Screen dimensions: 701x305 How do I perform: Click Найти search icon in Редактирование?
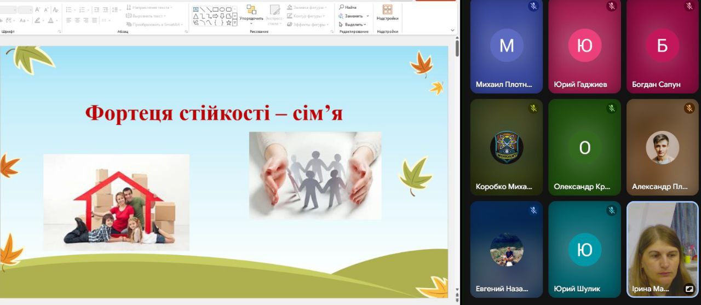(x=341, y=7)
